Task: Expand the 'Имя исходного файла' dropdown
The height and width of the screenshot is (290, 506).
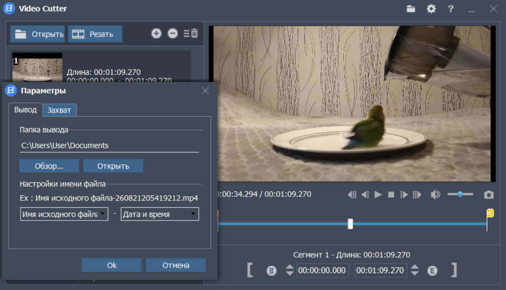Action: click(64, 214)
